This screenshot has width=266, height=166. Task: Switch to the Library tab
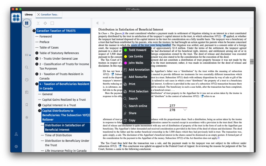point(29,15)
